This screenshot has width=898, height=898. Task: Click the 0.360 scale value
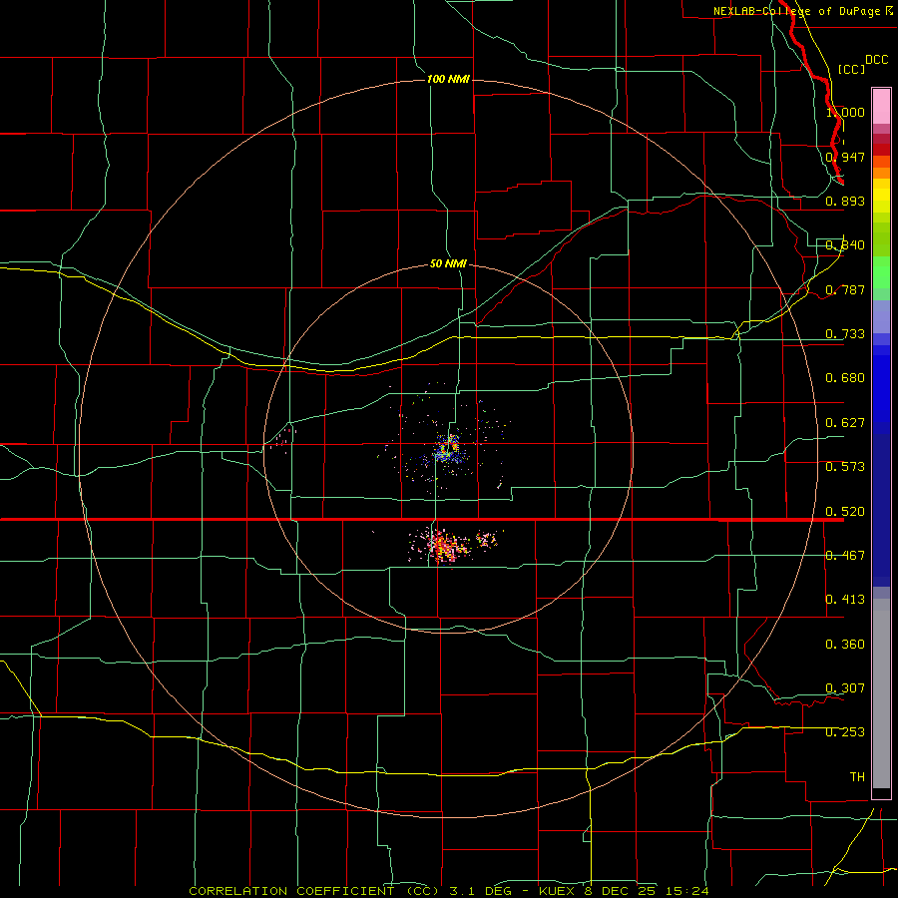point(845,645)
